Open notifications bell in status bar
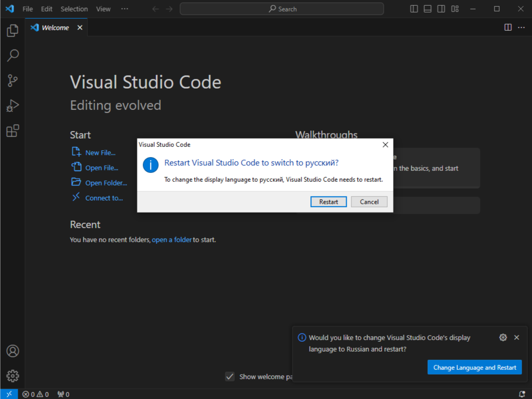Viewport: 532px width, 399px height. coord(522,394)
